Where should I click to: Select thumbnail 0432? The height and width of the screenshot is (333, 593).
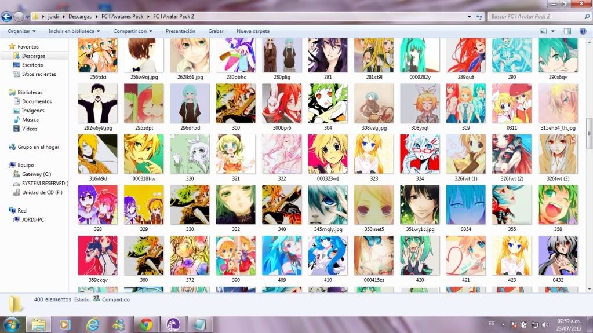[558, 255]
